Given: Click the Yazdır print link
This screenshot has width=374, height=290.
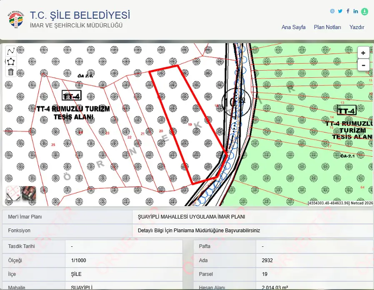Looking at the screenshot, I should tap(357, 27).
